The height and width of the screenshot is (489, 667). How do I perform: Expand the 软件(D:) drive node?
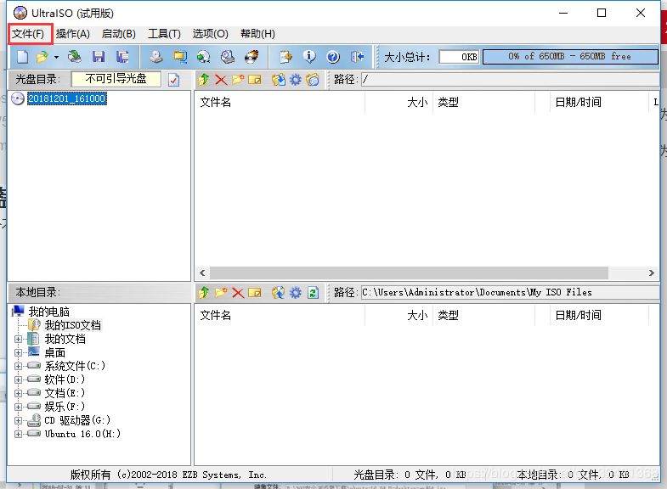(18, 379)
